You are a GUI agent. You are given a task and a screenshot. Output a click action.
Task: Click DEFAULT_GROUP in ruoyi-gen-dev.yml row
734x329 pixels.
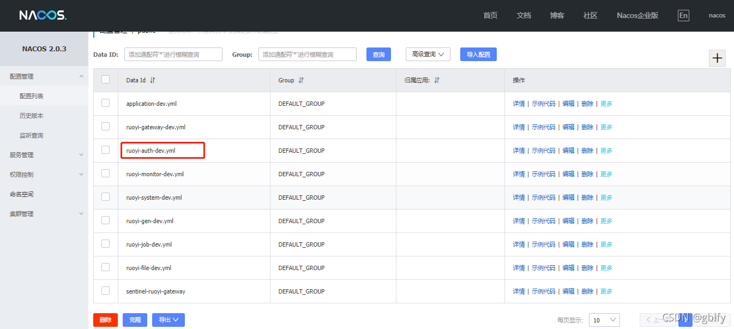pos(301,221)
